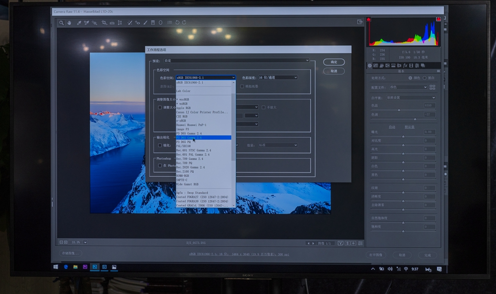Screen dimensions: 496x294
Task: Enable the 锐化 output sharpening checkbox
Action: [x=160, y=146]
